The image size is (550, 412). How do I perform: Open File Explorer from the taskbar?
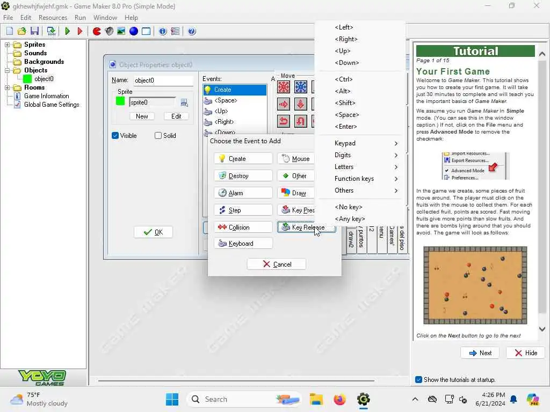(316, 399)
